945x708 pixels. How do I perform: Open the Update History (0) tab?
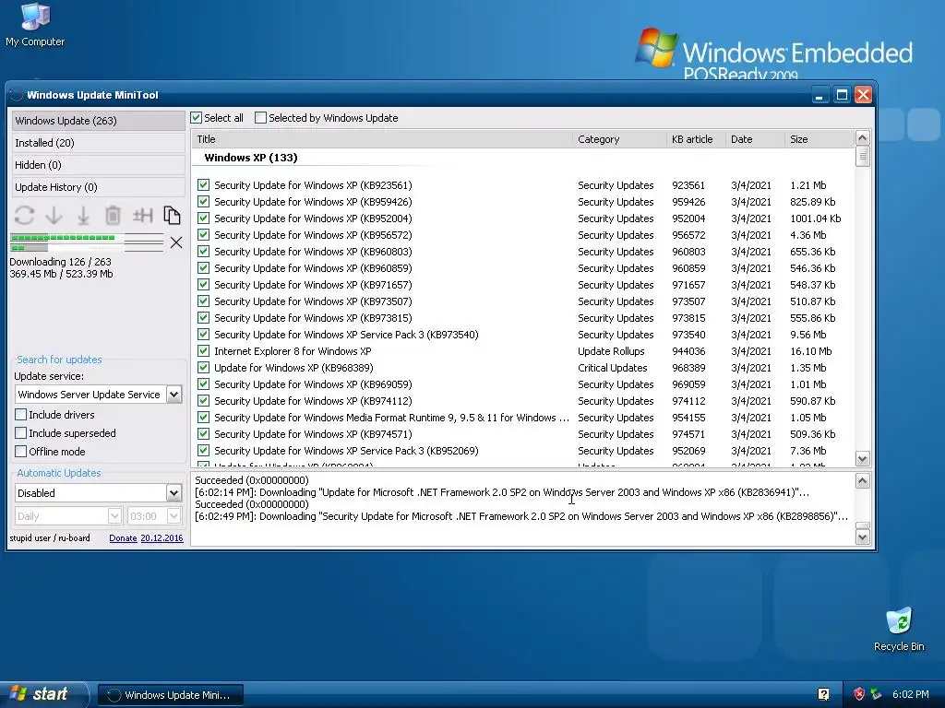tap(98, 187)
